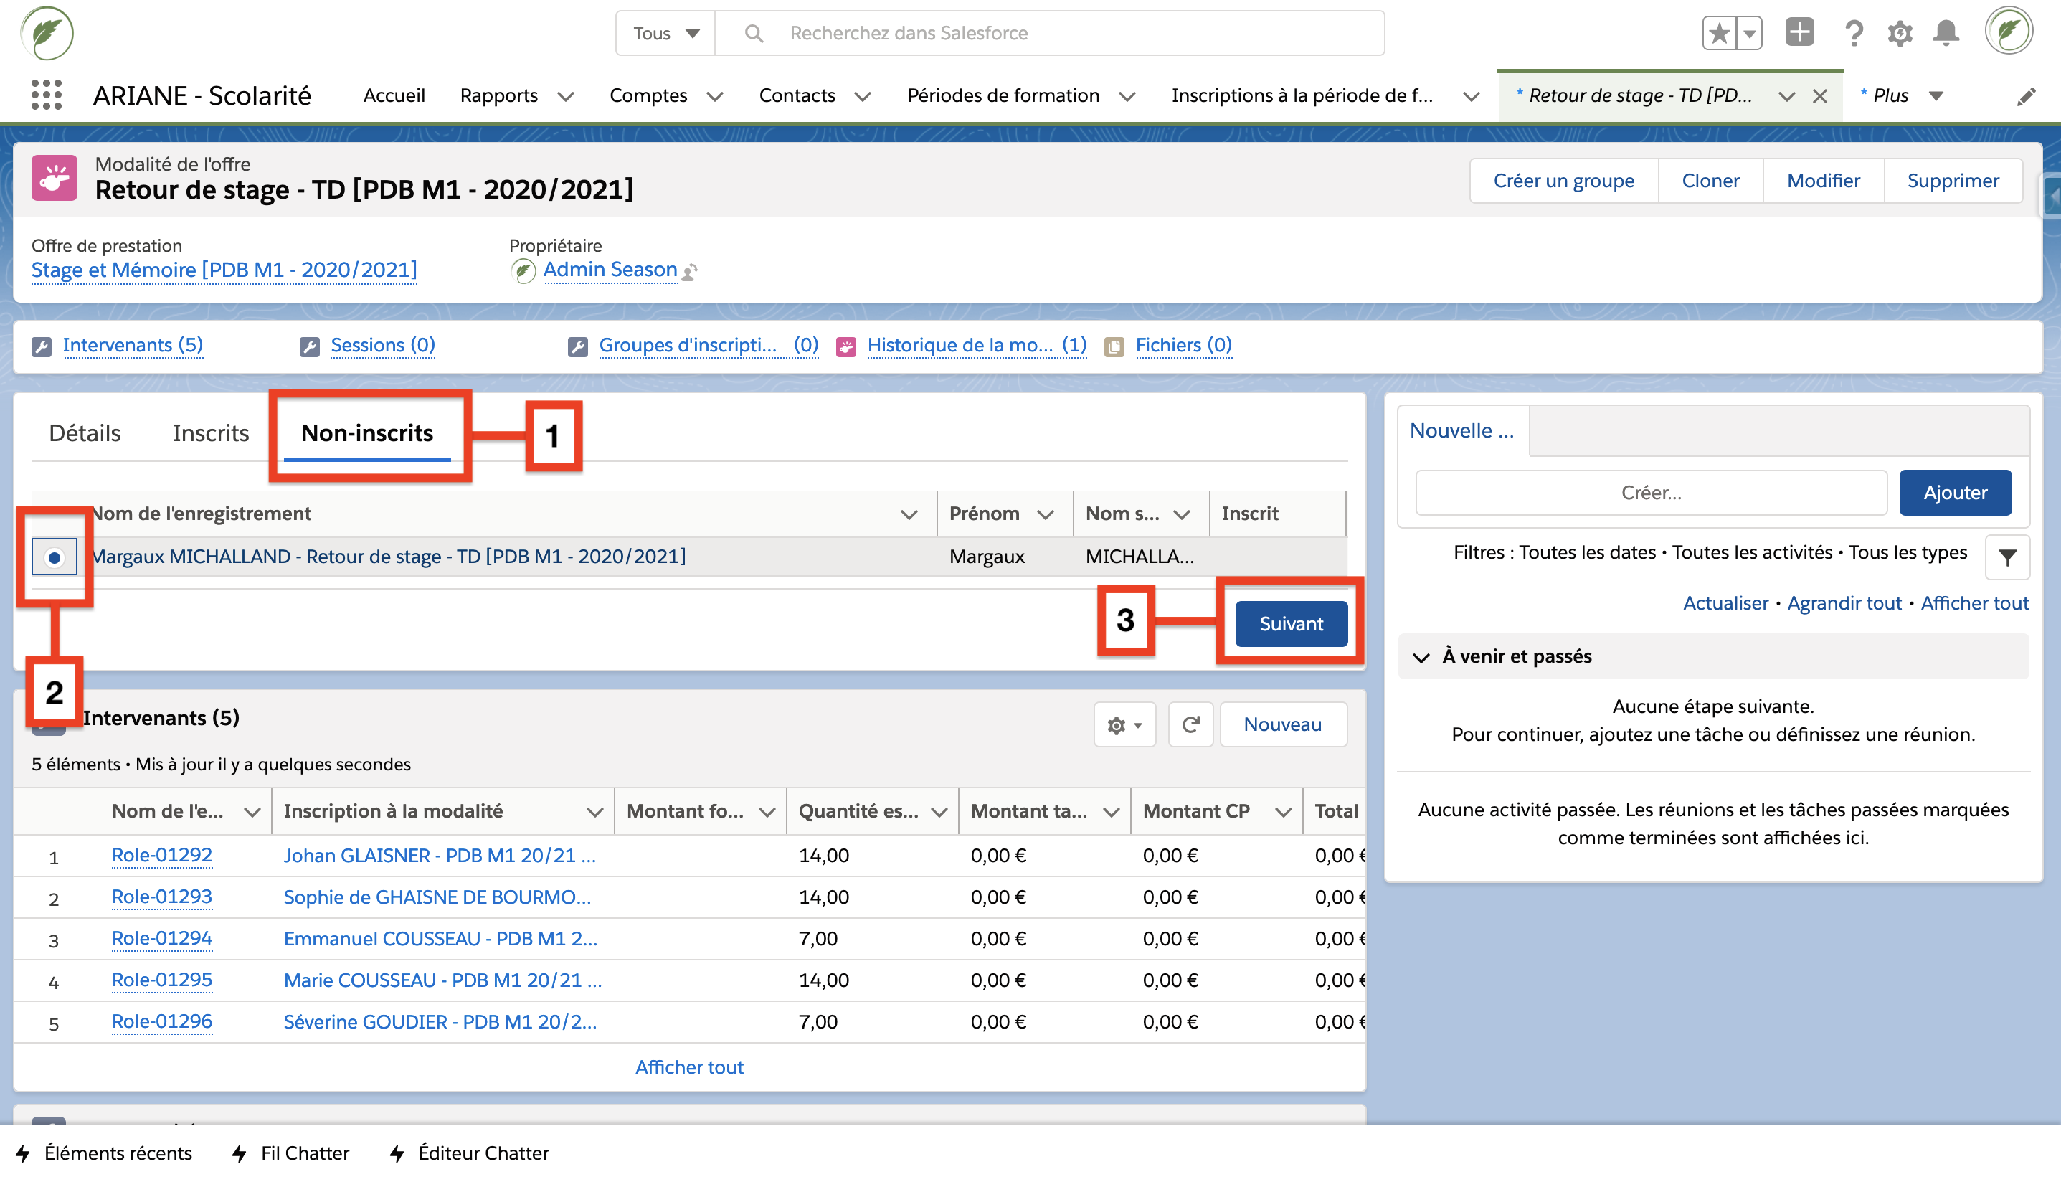Screen dimensions: 2061x1182
Task: Click the activity filter funnel icon
Action: pyautogui.click(x=2006, y=557)
